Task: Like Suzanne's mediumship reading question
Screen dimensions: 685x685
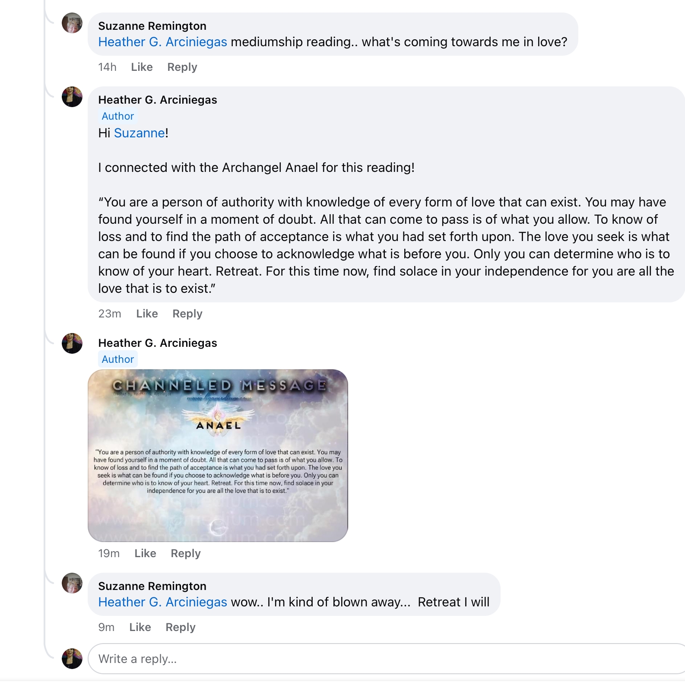Action: coord(142,67)
